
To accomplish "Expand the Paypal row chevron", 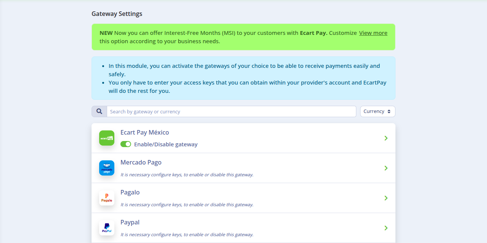I will tap(386, 228).
